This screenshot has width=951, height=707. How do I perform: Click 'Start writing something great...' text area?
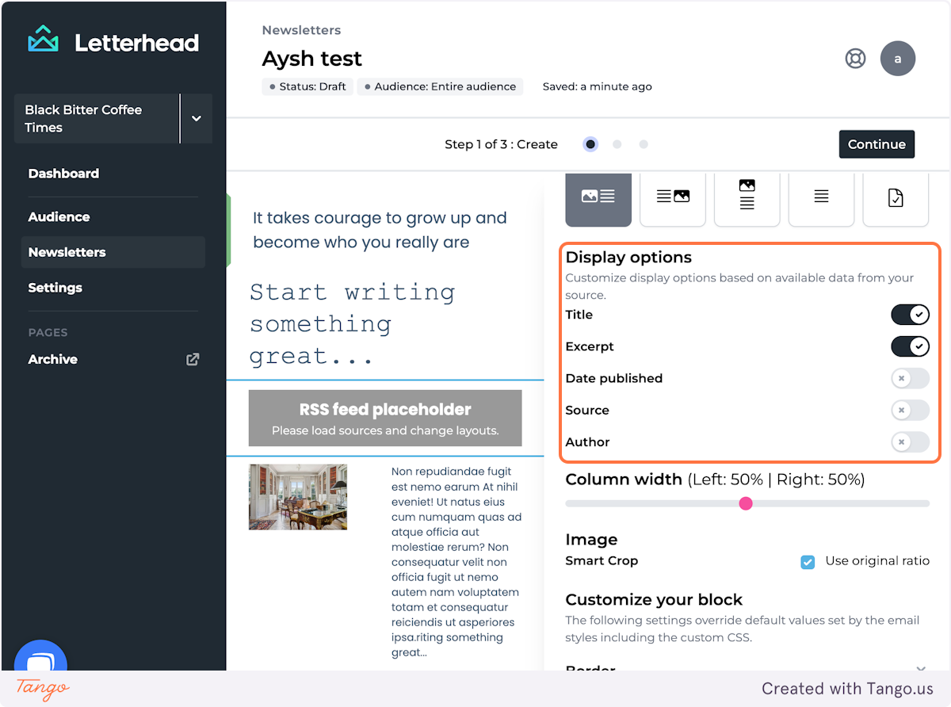point(353,324)
